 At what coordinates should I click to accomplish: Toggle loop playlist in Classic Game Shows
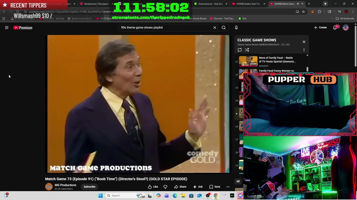click(x=240, y=50)
